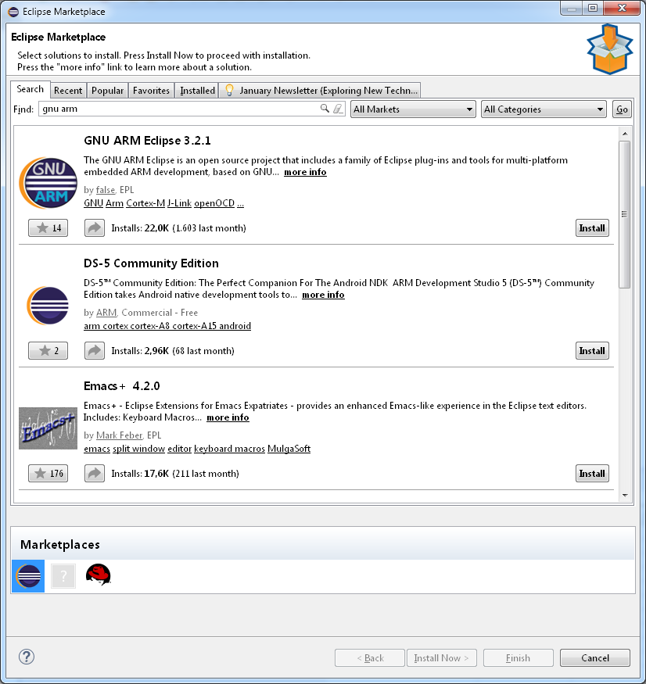Click share arrow for DS-5 Community Edition

[94, 351]
